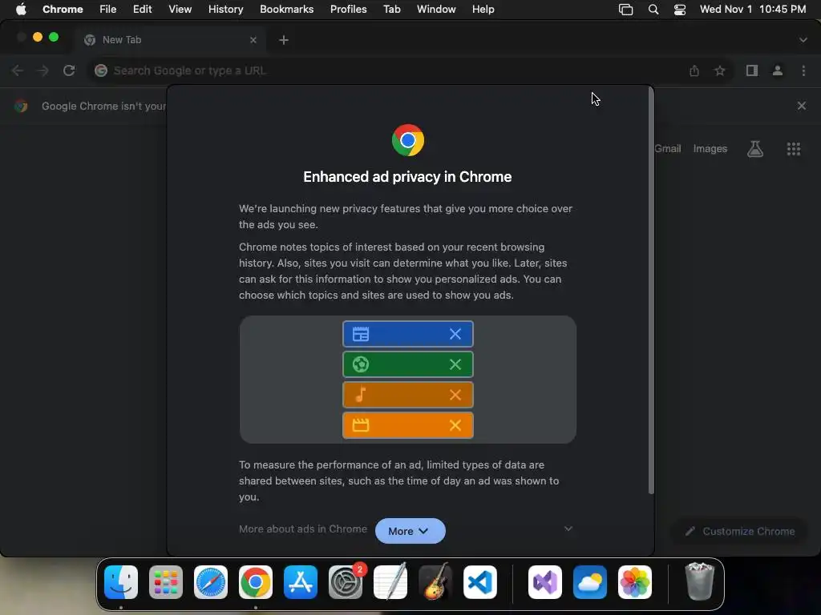Open Spotlight search in menu bar
The image size is (821, 615).
653,10
